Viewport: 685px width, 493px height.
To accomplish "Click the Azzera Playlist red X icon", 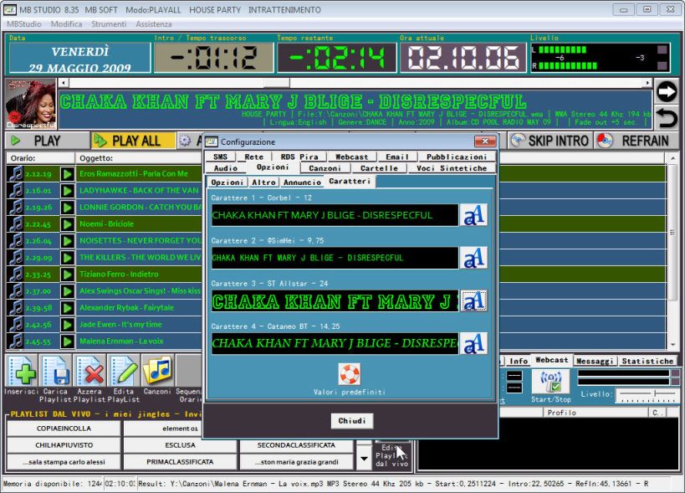I will tap(90, 372).
